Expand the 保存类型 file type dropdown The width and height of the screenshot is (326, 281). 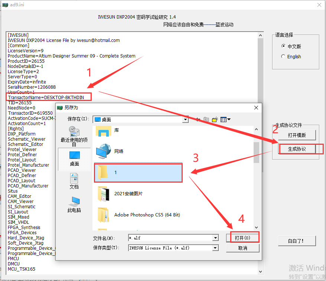tap(215, 248)
